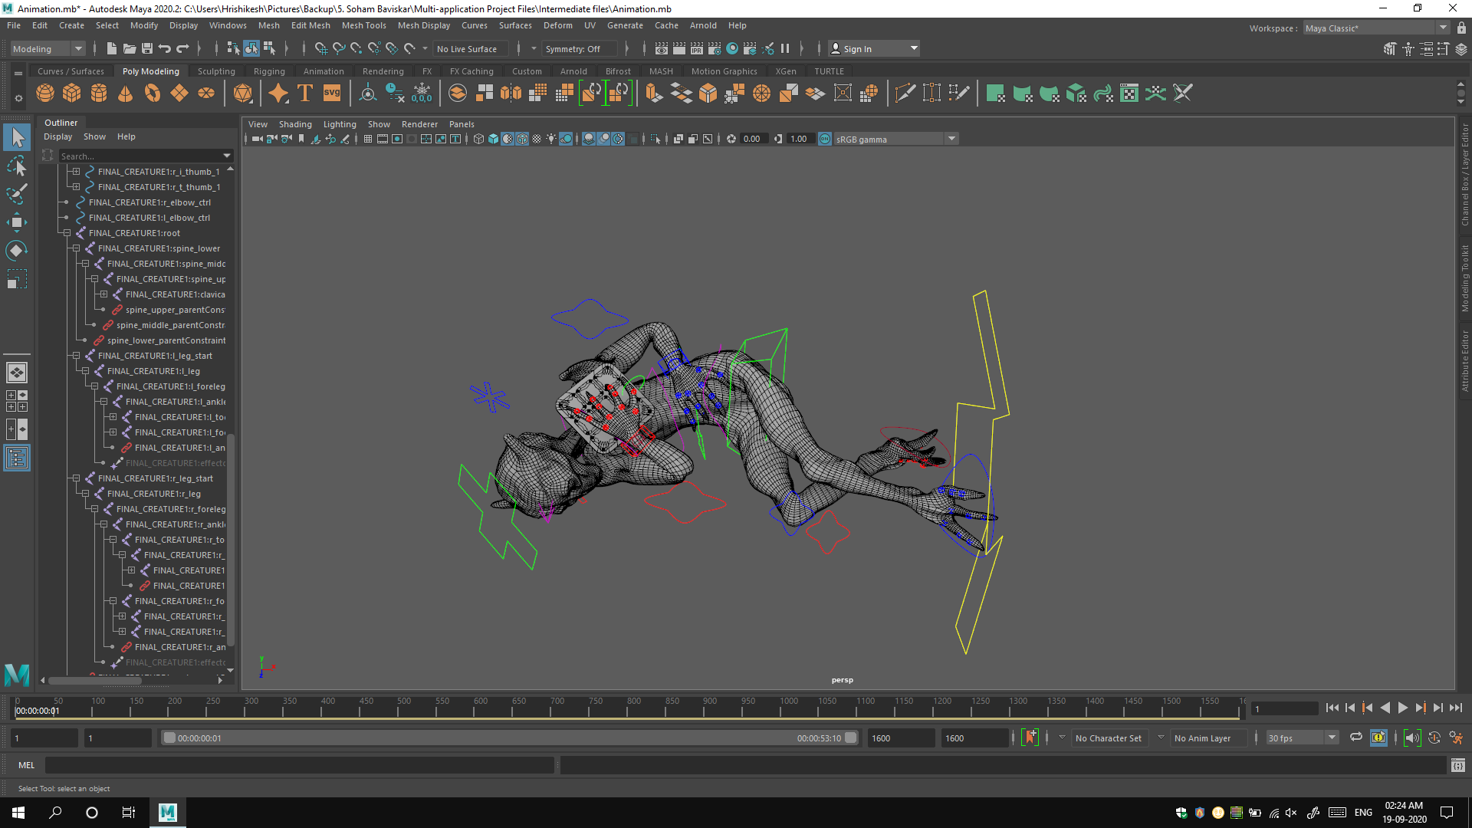The image size is (1472, 828).
Task: Toggle viewport grid display icon
Action: tap(368, 139)
